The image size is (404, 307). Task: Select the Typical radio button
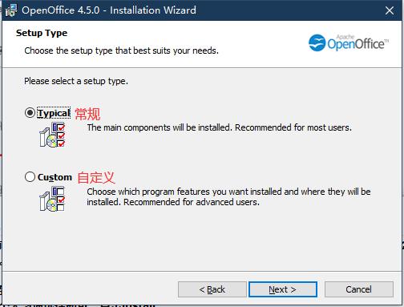tap(30, 112)
